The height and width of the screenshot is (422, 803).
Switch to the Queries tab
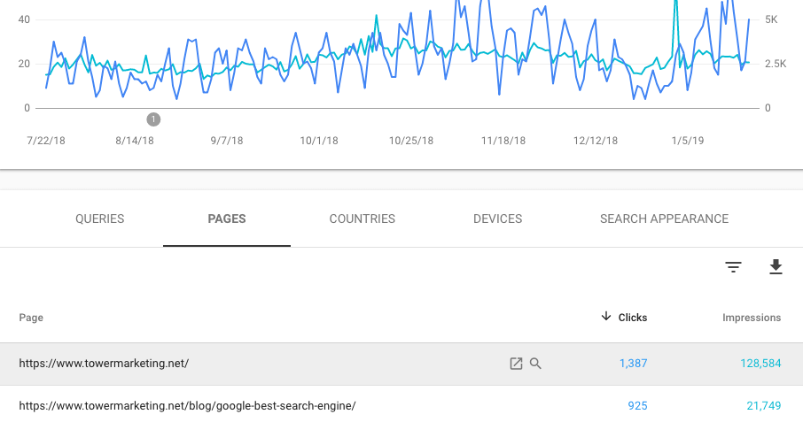(x=100, y=219)
